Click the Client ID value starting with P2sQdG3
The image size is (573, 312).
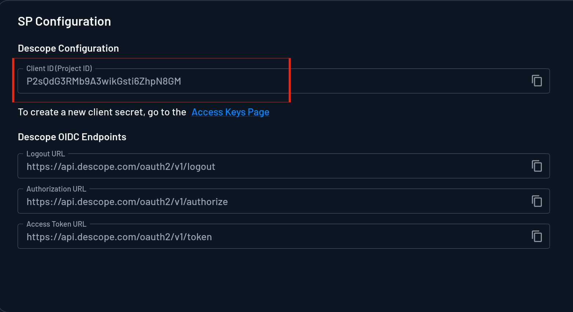[104, 81]
